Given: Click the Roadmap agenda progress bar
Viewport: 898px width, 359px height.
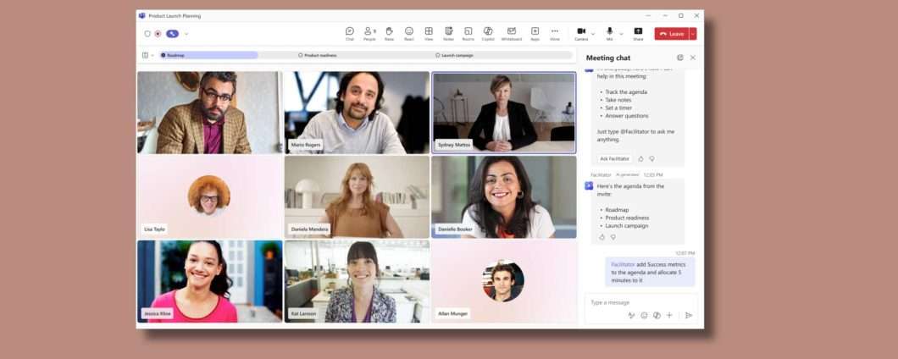Looking at the screenshot, I should tap(208, 56).
